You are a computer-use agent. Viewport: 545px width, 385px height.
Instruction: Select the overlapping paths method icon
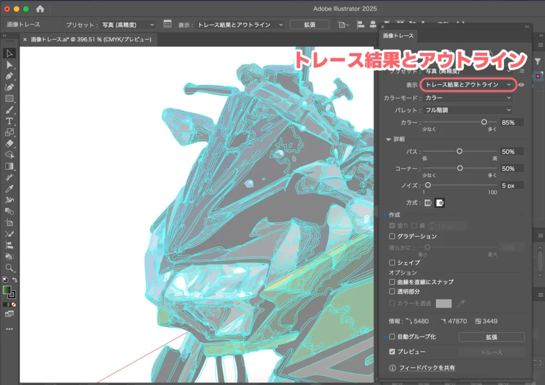coord(440,203)
